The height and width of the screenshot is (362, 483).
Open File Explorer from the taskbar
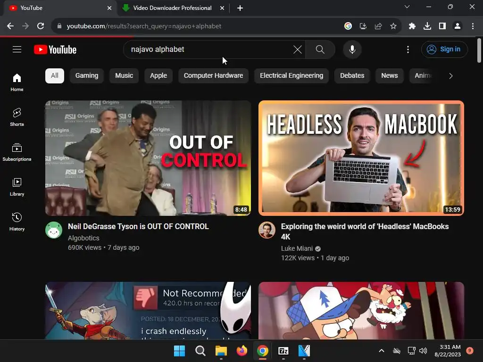221,351
